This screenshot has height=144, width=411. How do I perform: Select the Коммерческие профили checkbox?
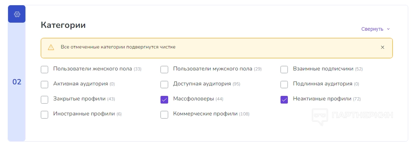click(x=164, y=115)
